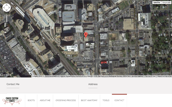Open the About Me page
This screenshot has height=107, width=172.
point(45,100)
